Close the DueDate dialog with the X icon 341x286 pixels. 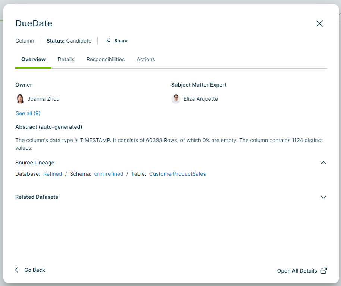pyautogui.click(x=319, y=23)
